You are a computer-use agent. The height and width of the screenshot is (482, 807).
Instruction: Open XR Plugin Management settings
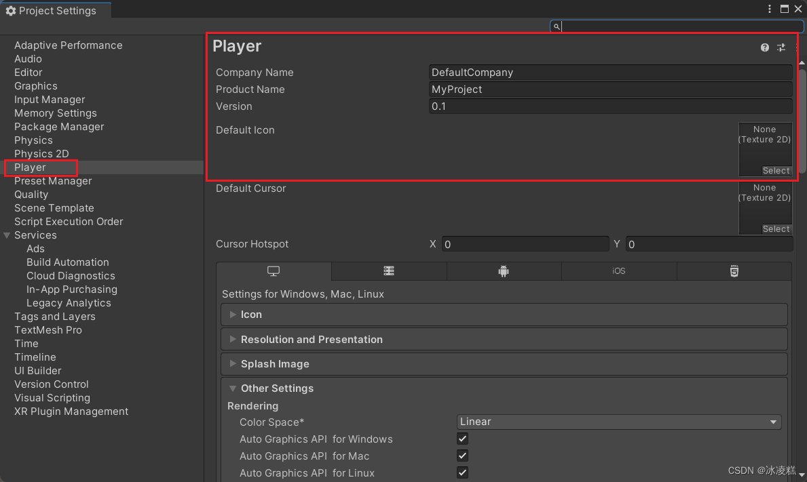click(71, 411)
